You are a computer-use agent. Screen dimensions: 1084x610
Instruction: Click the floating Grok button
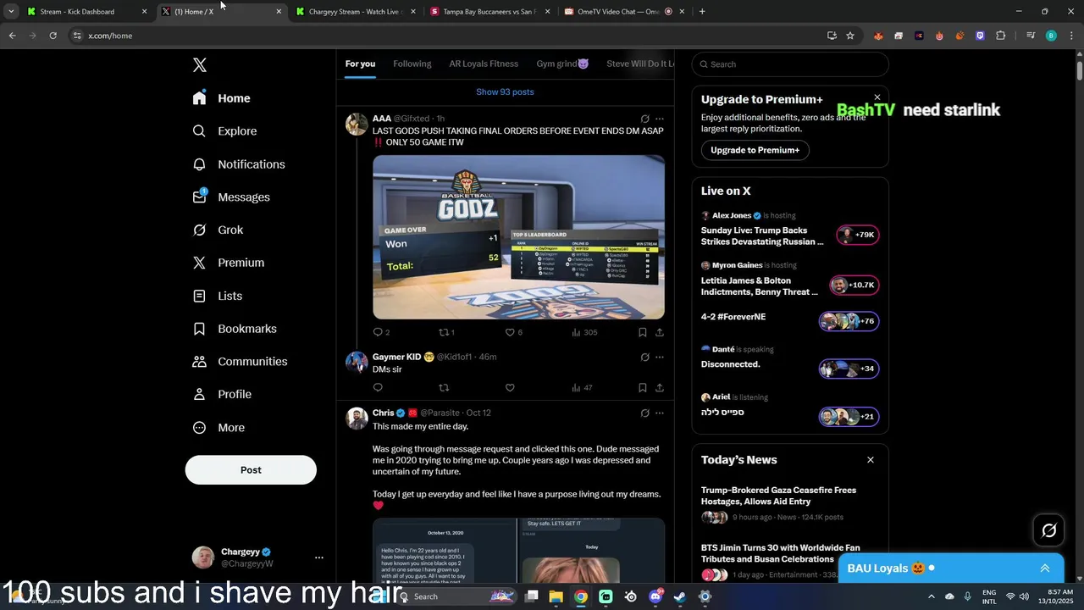click(1049, 530)
